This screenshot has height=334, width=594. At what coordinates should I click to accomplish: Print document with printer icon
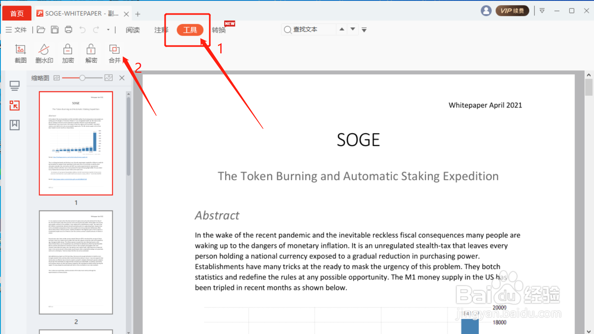pos(68,30)
